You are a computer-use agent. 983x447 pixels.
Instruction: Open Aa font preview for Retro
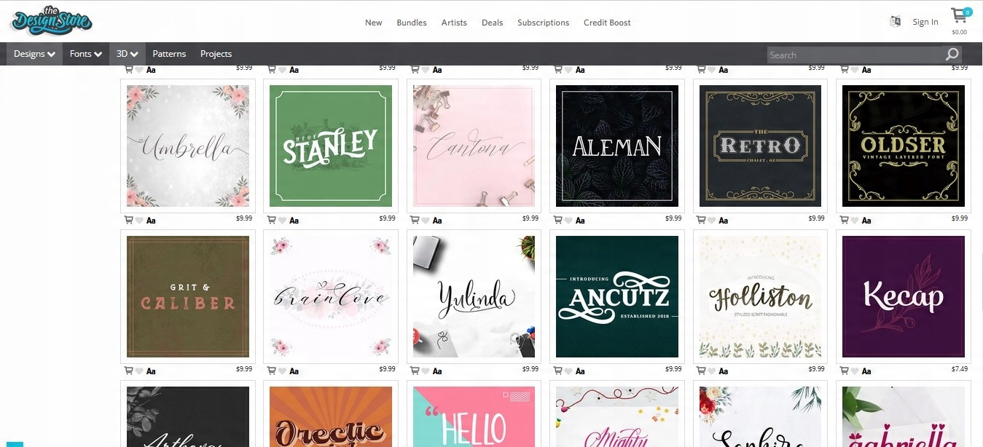[x=723, y=221]
